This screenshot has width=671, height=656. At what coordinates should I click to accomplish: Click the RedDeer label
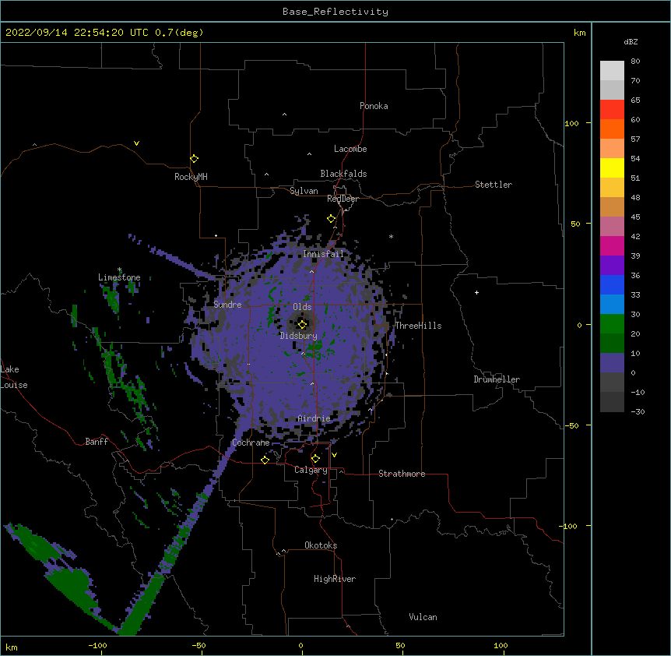tap(343, 199)
